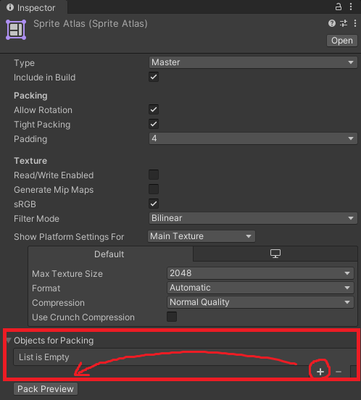Enable Read/Write Enabled checkbox
The height and width of the screenshot is (400, 361).
click(x=154, y=175)
